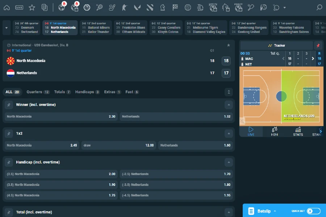Go home using the house icon
Image resolution: width=326 pixels, height=217 pixels.
(x=7, y=7)
